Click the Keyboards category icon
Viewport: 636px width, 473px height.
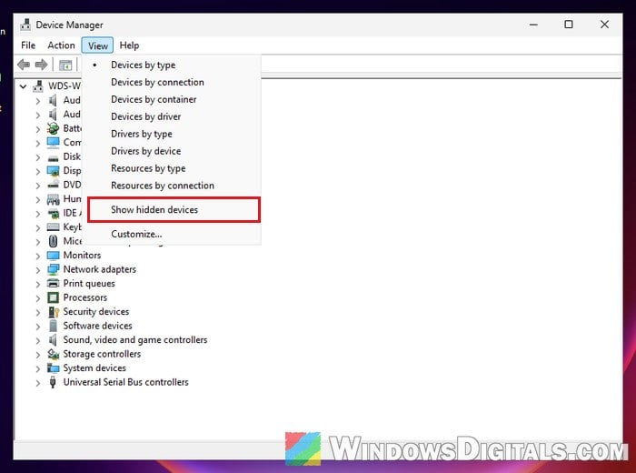point(53,227)
